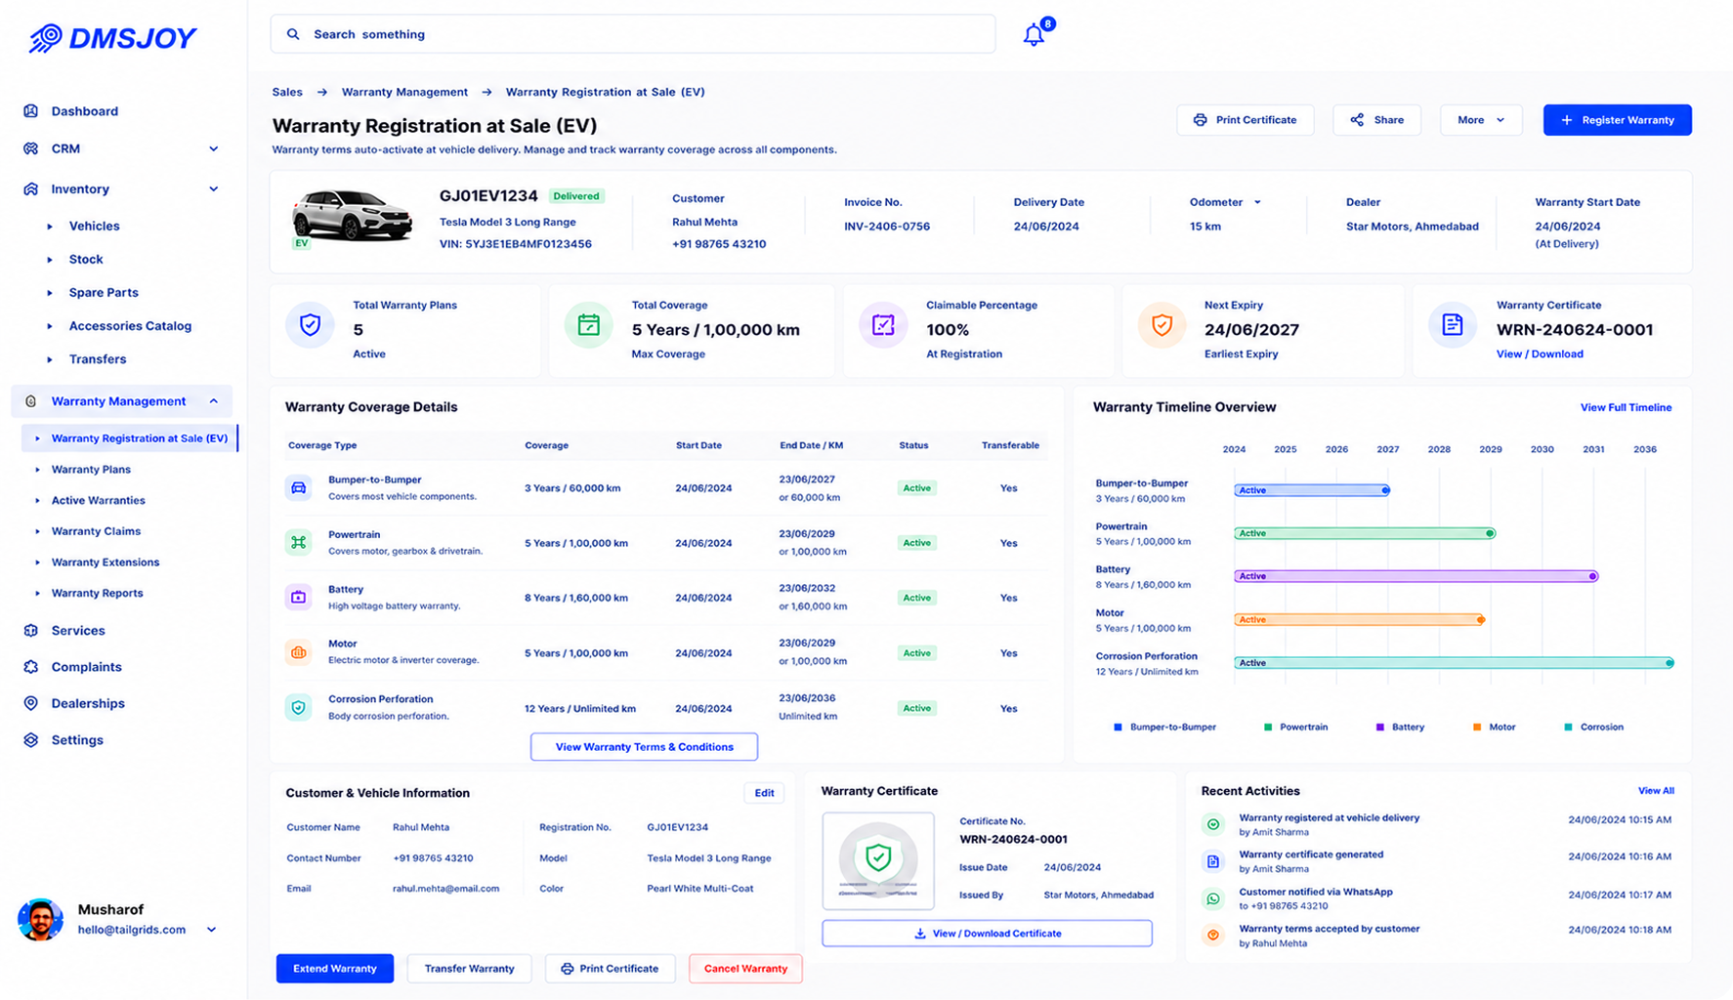The height and width of the screenshot is (1000, 1733).
Task: Click the CRM sidebar icon
Action: click(x=31, y=148)
